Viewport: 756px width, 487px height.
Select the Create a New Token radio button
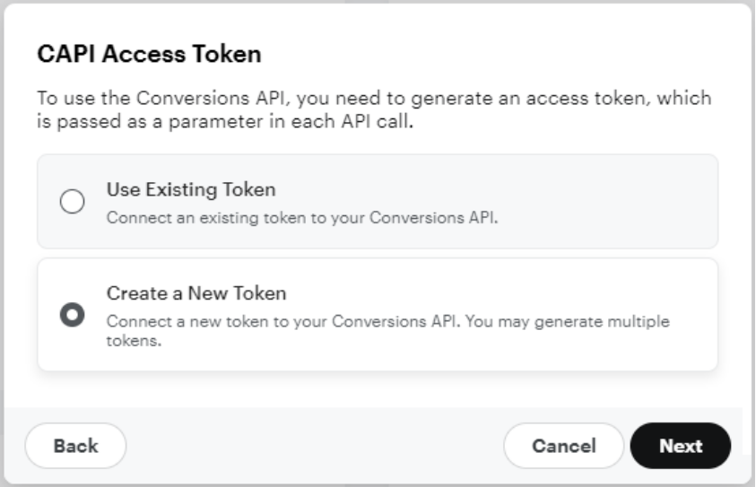pos(72,315)
